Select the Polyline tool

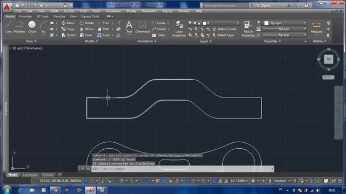(x=19, y=27)
